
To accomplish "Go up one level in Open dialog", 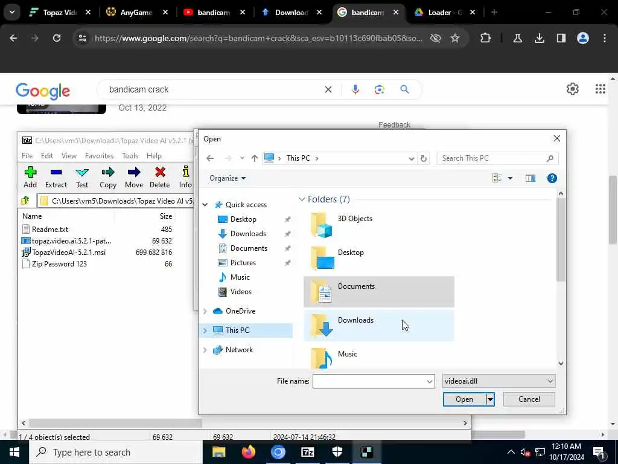I will (x=254, y=158).
